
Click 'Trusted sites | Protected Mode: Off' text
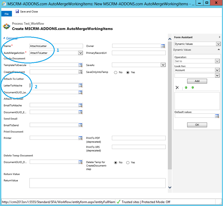[146, 202]
